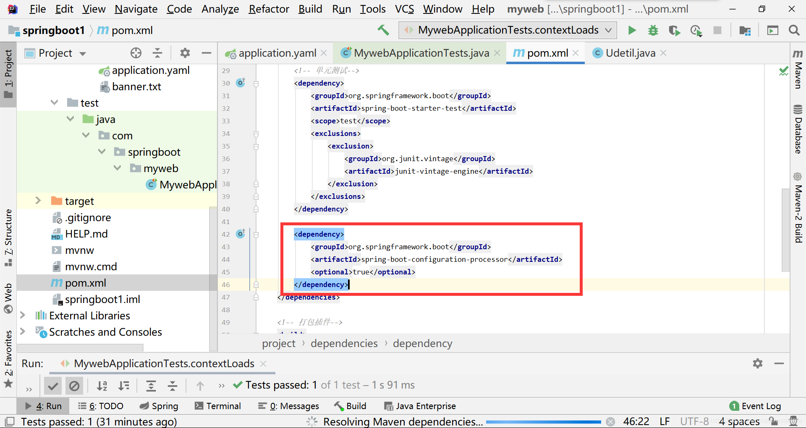Image resolution: width=806 pixels, height=428 pixels.
Task: Run with coverage shield icon
Action: tap(674, 30)
